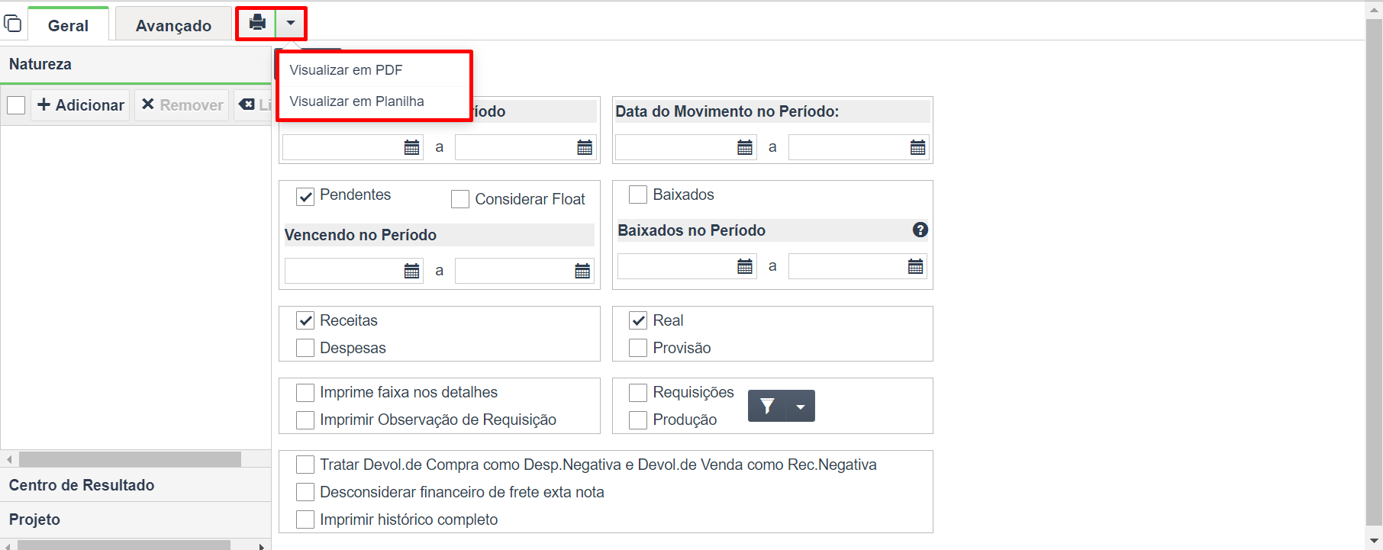This screenshot has height=550, width=1383.
Task: Click the printer icon in the toolbar
Action: [x=257, y=23]
